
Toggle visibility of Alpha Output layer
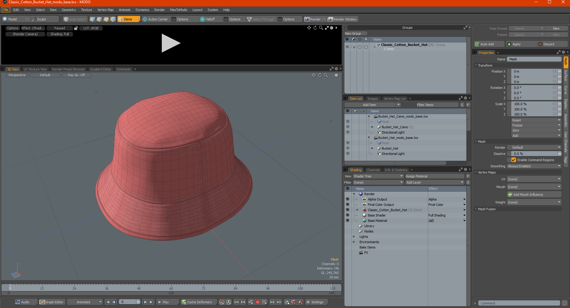point(347,199)
